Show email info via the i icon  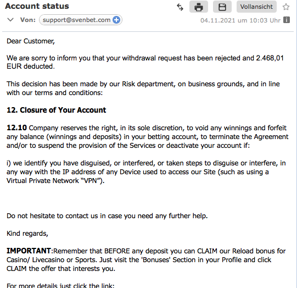tap(287, 20)
